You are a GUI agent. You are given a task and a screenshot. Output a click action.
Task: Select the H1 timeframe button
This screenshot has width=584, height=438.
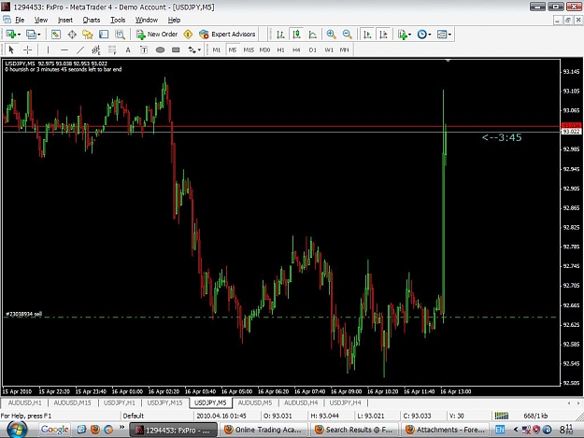point(281,49)
